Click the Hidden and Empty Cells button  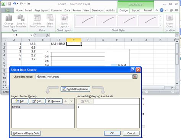click(26, 133)
